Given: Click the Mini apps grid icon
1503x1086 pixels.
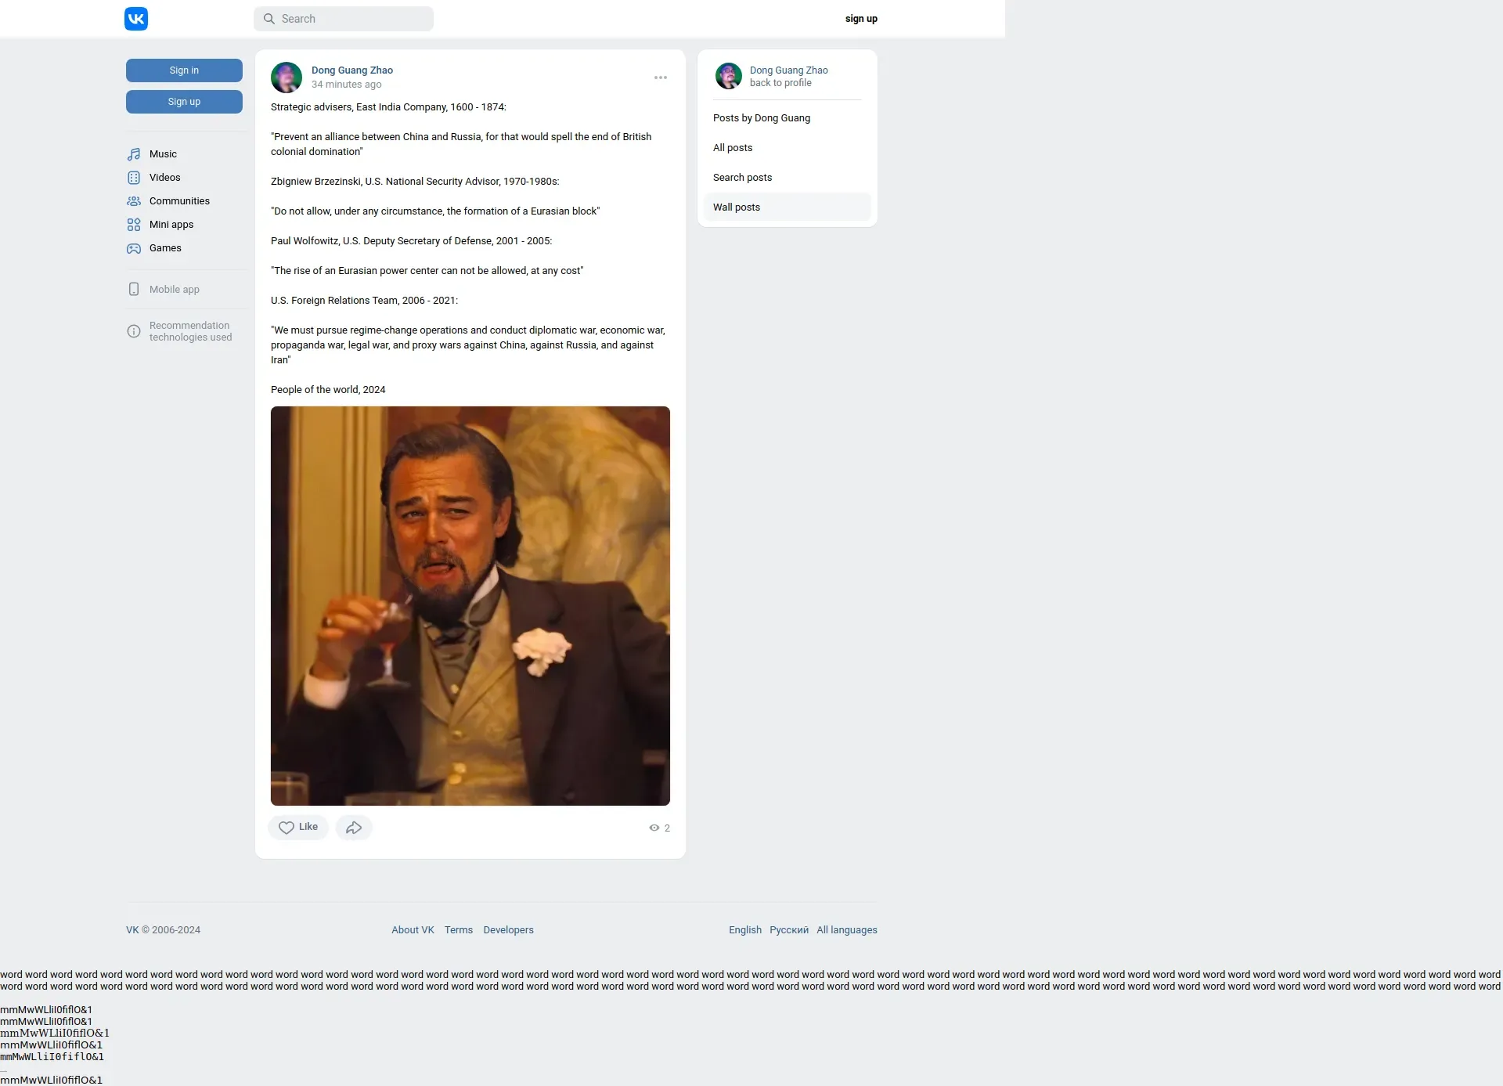Looking at the screenshot, I should pyautogui.click(x=134, y=225).
